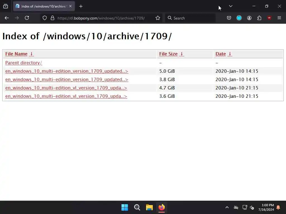Open Save to Pocket icon
This screenshot has height=214, width=286.
click(229, 18)
